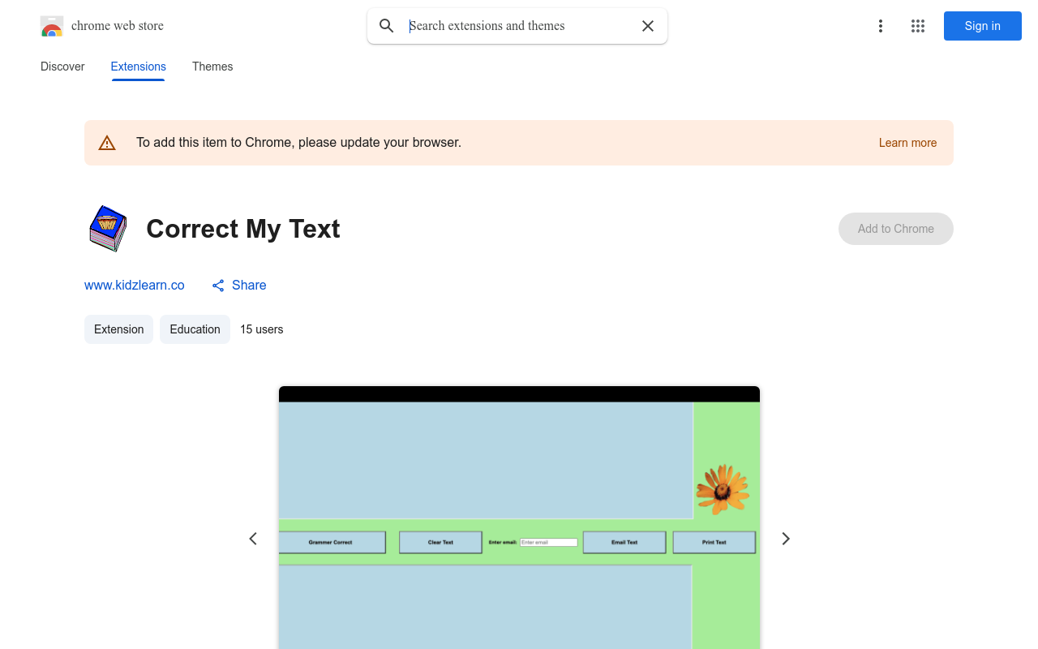Click the Add to Chrome button
Screen dimensions: 1038x649
(896, 229)
